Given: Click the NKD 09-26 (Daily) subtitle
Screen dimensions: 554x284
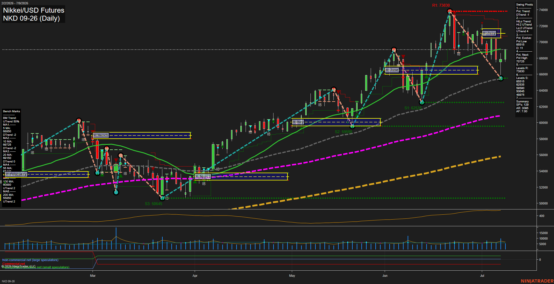Looking at the screenshot, I should click(31, 18).
